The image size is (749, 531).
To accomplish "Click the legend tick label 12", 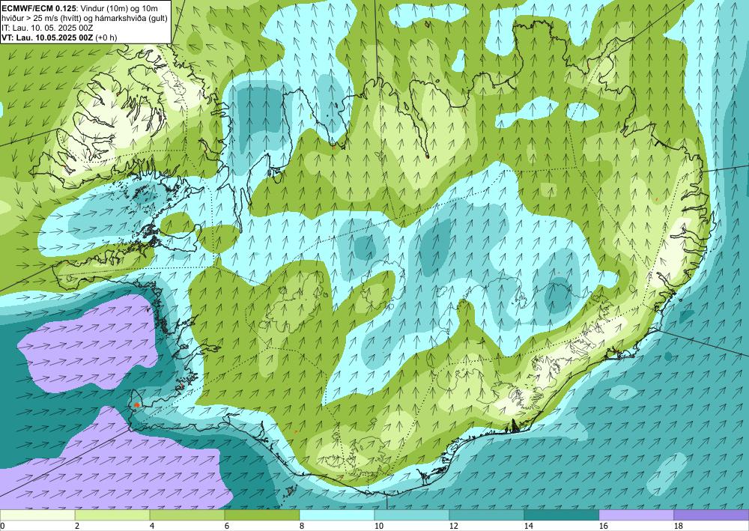I will coord(453,527).
